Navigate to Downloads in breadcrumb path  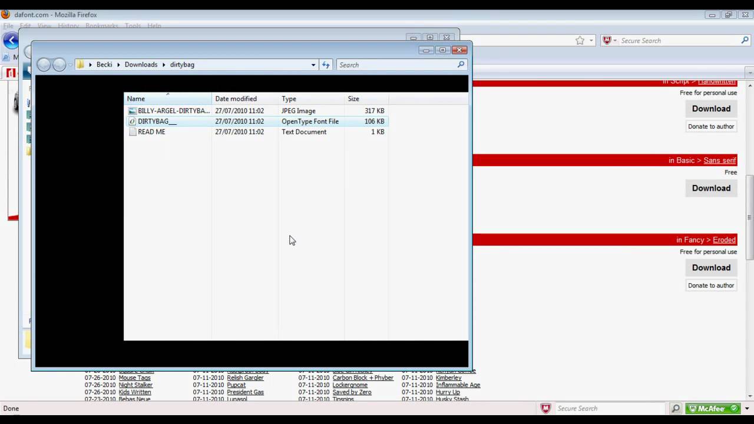[141, 65]
